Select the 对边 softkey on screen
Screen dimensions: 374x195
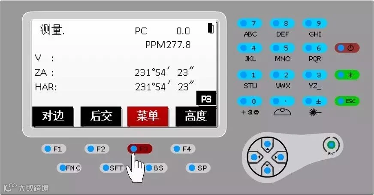[52, 116]
